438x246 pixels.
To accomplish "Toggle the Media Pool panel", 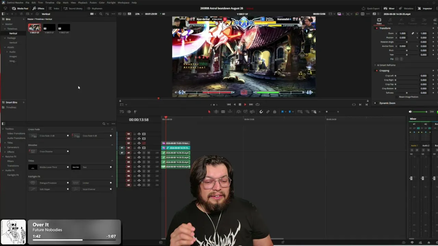I will 20,8.
